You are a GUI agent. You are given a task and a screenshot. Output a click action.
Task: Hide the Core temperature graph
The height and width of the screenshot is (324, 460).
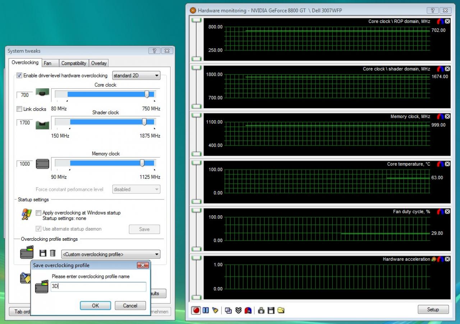447,164
